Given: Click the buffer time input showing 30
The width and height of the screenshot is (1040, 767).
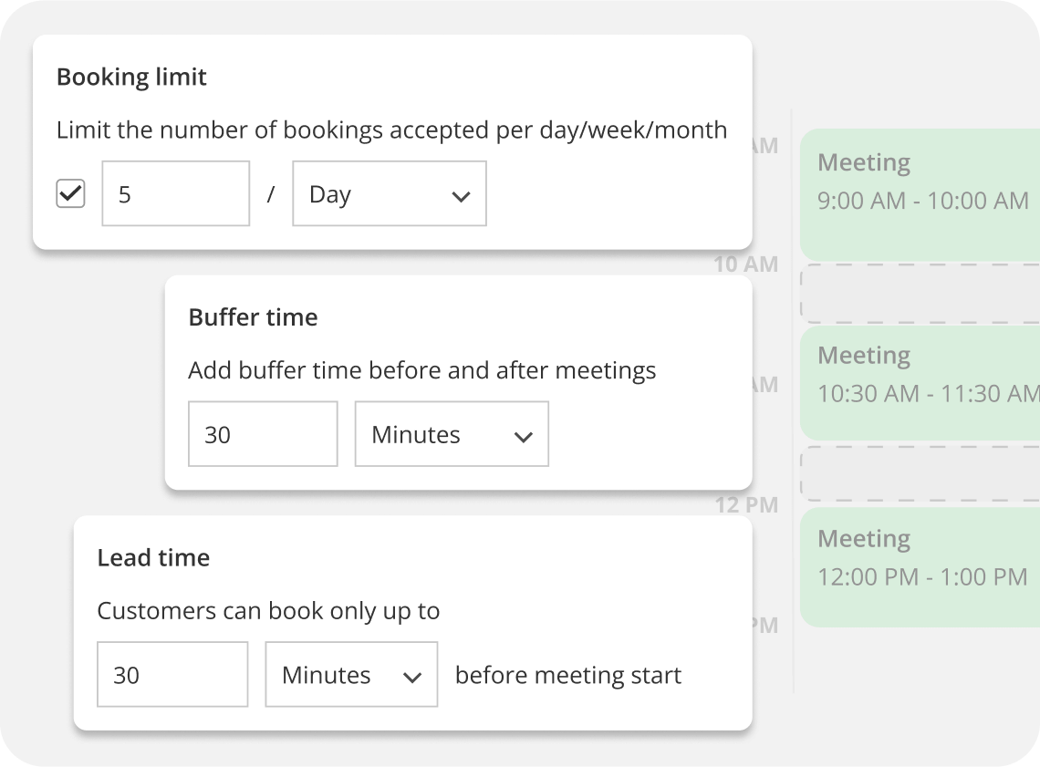Looking at the screenshot, I should [263, 434].
